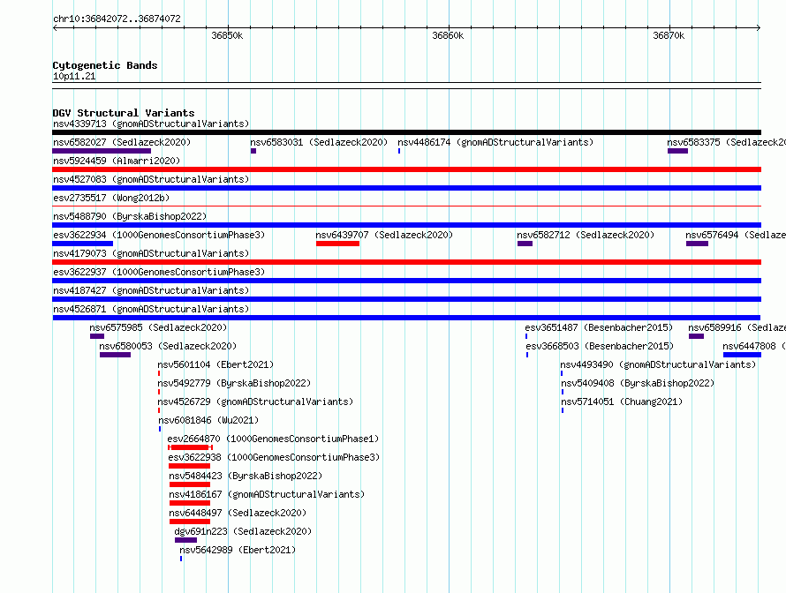The width and height of the screenshot is (786, 593).
Task: Select nsv6575985 Sedlazeck2020 variant
Action: 158,327
